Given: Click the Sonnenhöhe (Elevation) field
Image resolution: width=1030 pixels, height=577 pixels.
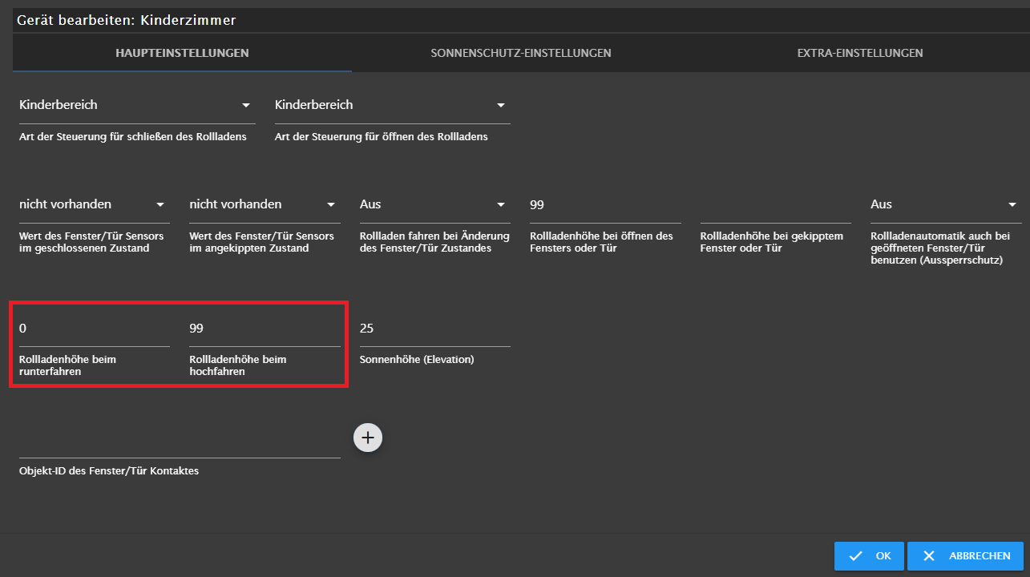Looking at the screenshot, I should (435, 329).
